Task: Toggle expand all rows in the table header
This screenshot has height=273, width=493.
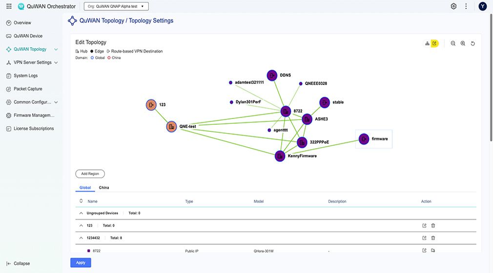Action: coord(81,201)
